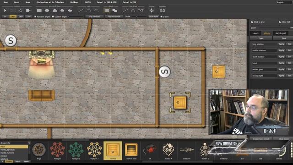Click the Lock scale button
Viewport: 293px width, 165px height.
(x=153, y=16)
